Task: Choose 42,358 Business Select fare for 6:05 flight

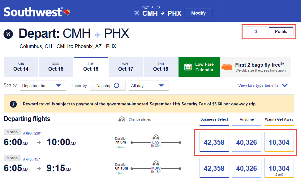Action: pos(214,168)
